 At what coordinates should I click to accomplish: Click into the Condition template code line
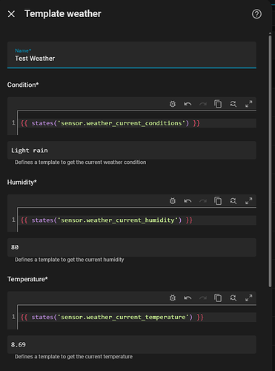[x=138, y=123]
